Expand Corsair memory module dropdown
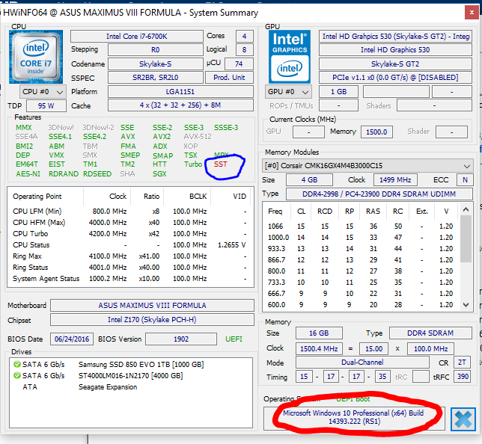The width and height of the screenshot is (482, 444). point(367,166)
